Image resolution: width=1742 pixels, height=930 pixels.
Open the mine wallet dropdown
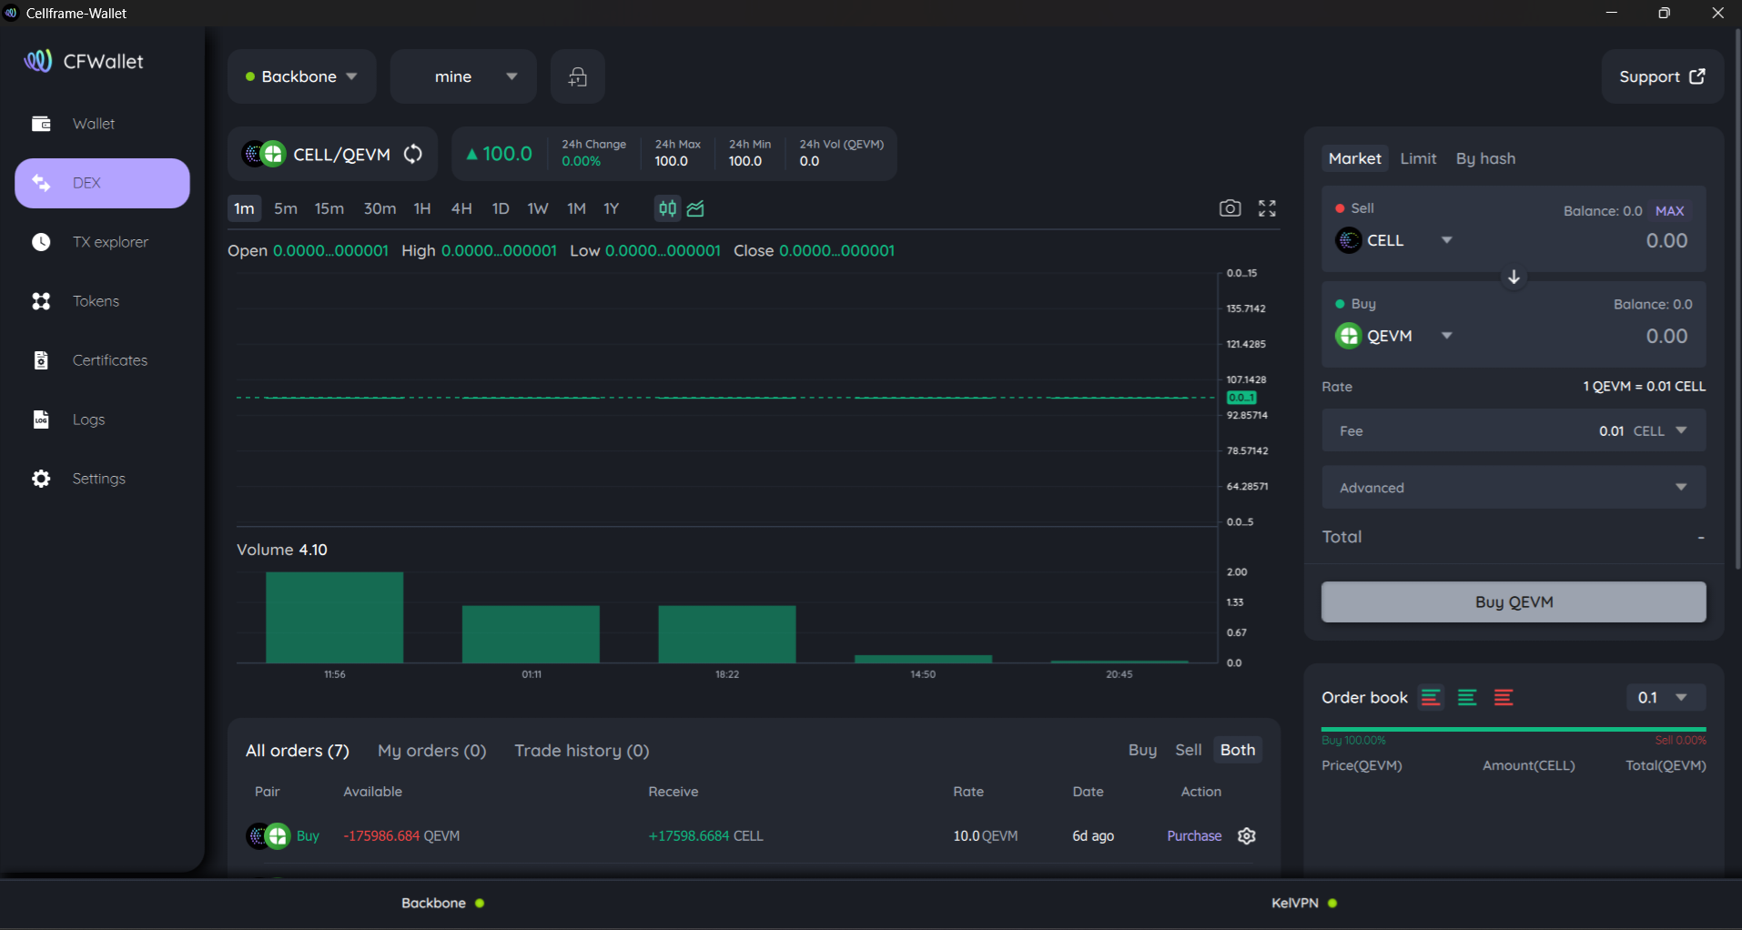coord(463,76)
